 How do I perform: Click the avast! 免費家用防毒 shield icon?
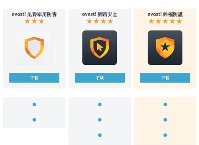(34, 48)
